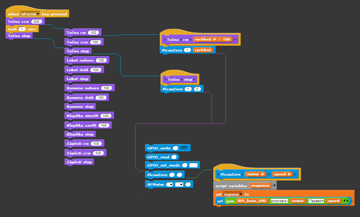The image size is (360, 217).
Task: Select the Zápěstí stop block
Action: pyautogui.click(x=79, y=162)
